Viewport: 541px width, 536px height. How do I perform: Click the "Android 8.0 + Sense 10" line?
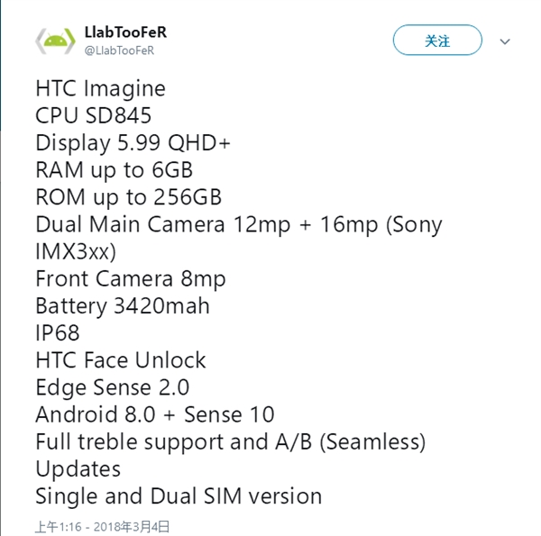pyautogui.click(x=154, y=414)
